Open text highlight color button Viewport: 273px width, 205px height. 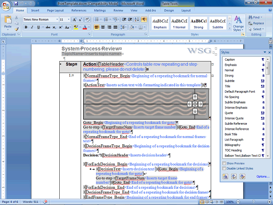[76, 27]
